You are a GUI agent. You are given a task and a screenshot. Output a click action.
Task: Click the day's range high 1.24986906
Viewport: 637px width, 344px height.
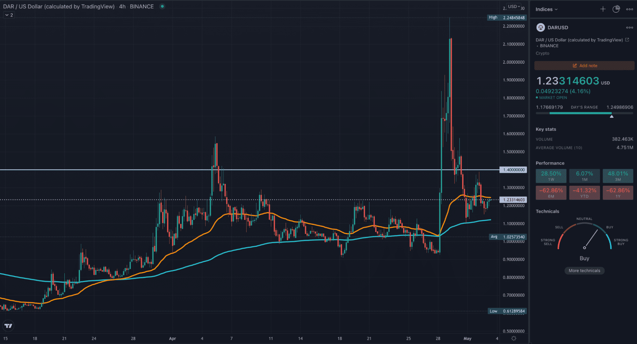620,107
